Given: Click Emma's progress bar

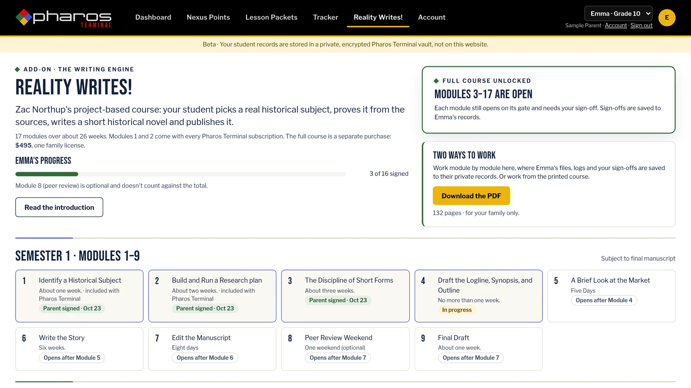Looking at the screenshot, I should pyautogui.click(x=181, y=174).
